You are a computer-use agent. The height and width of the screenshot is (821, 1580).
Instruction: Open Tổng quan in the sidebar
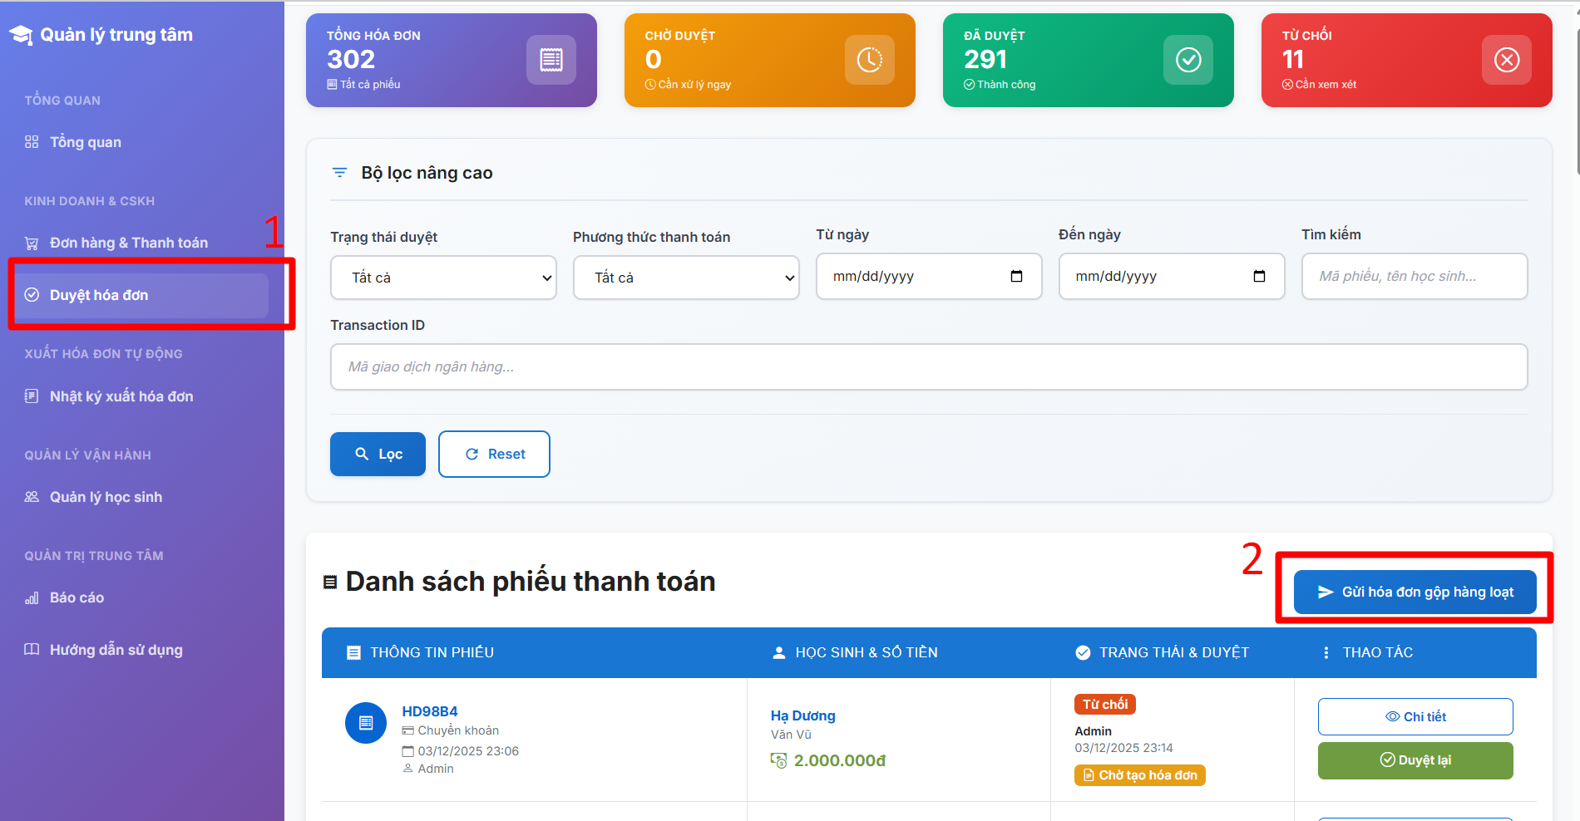pyautogui.click(x=85, y=142)
